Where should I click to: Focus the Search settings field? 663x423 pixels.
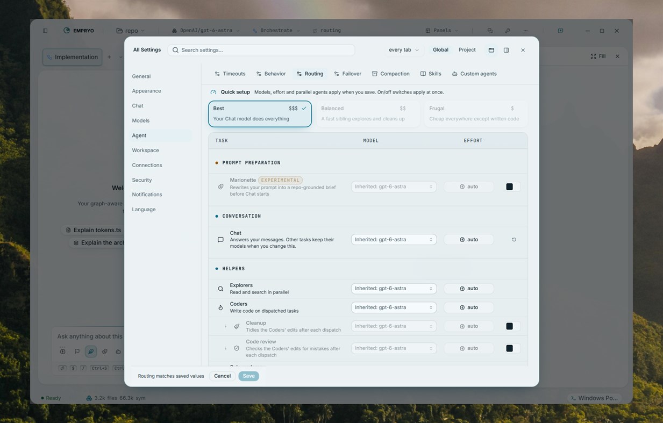(x=261, y=50)
